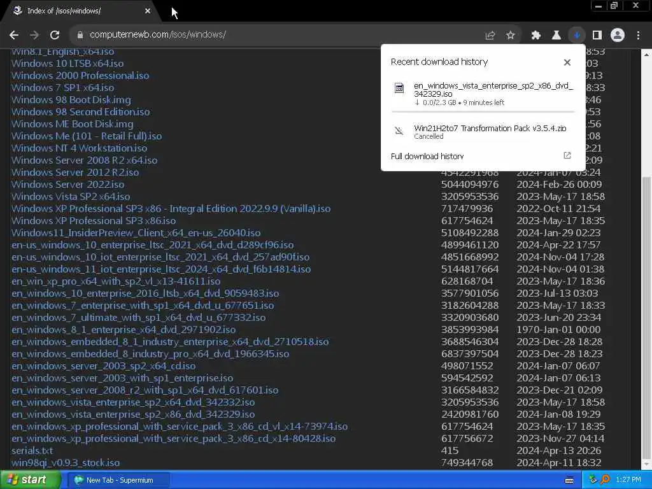Toggle the downloads toolbar icon

point(577,36)
